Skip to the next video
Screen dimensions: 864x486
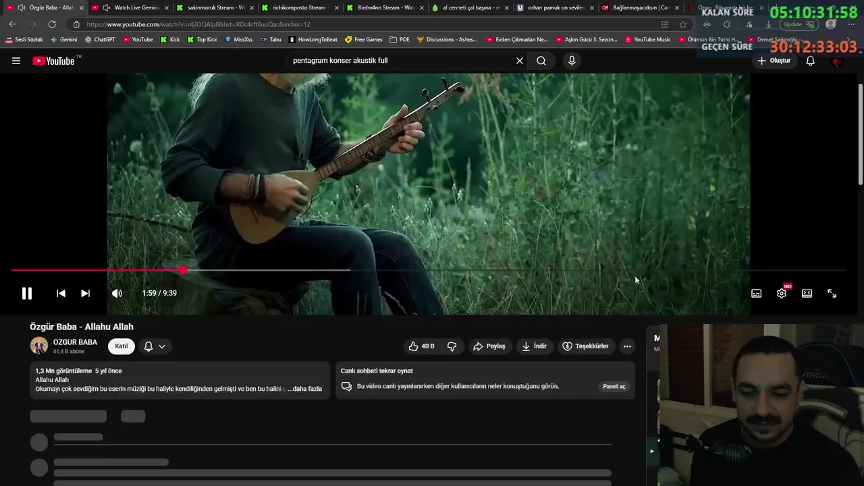(x=85, y=293)
